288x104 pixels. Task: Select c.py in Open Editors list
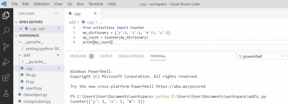pos(39,29)
